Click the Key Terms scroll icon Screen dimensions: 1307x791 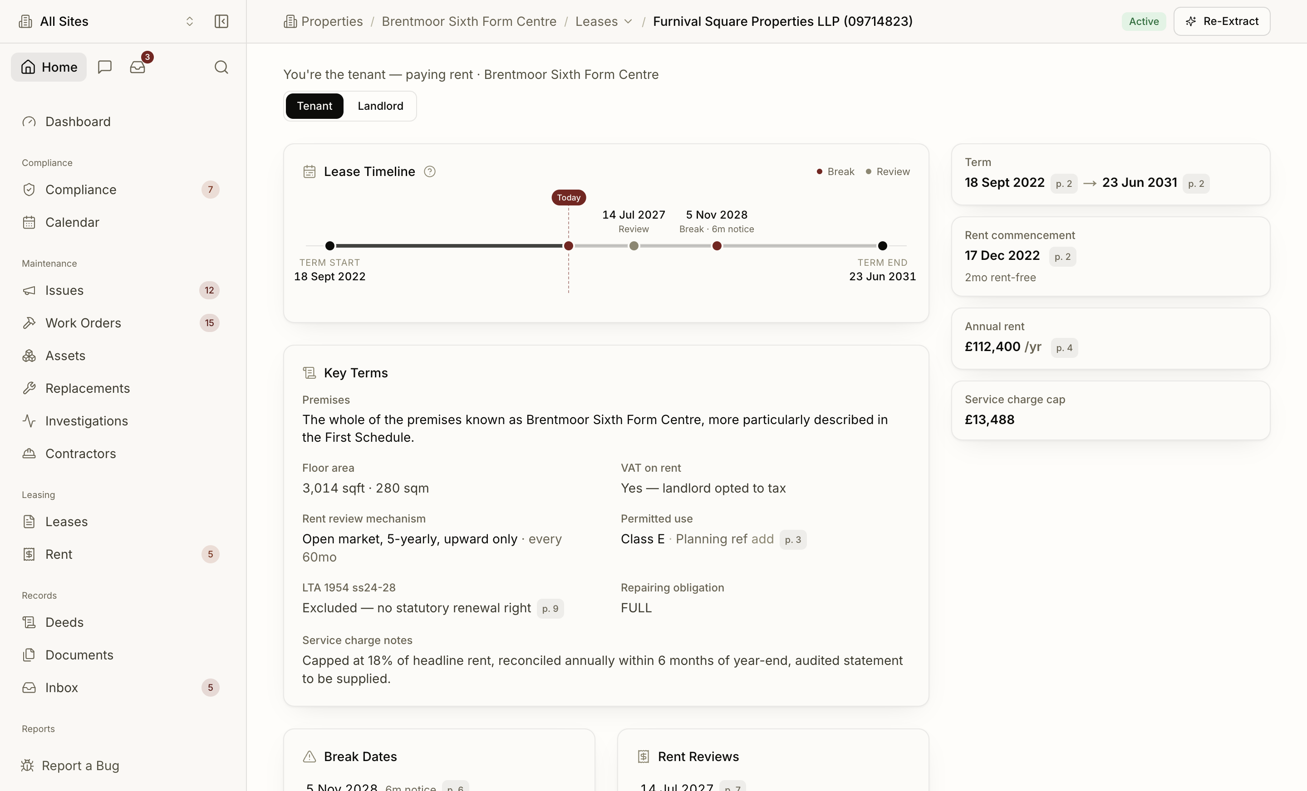tap(309, 373)
